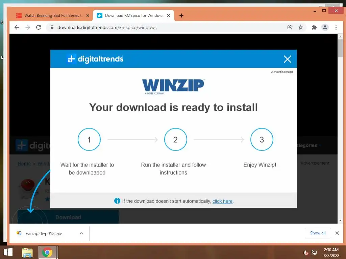This screenshot has height=259, width=346.
Task: Share this page via the share icon
Action: 290,27
